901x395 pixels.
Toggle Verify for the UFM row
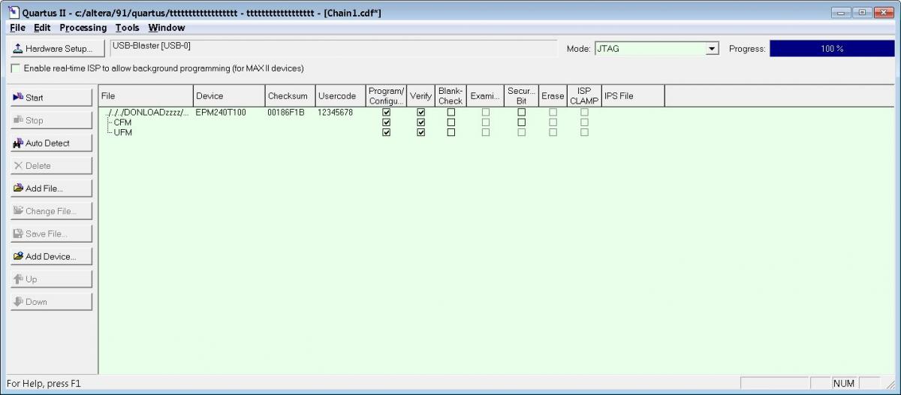click(x=421, y=132)
